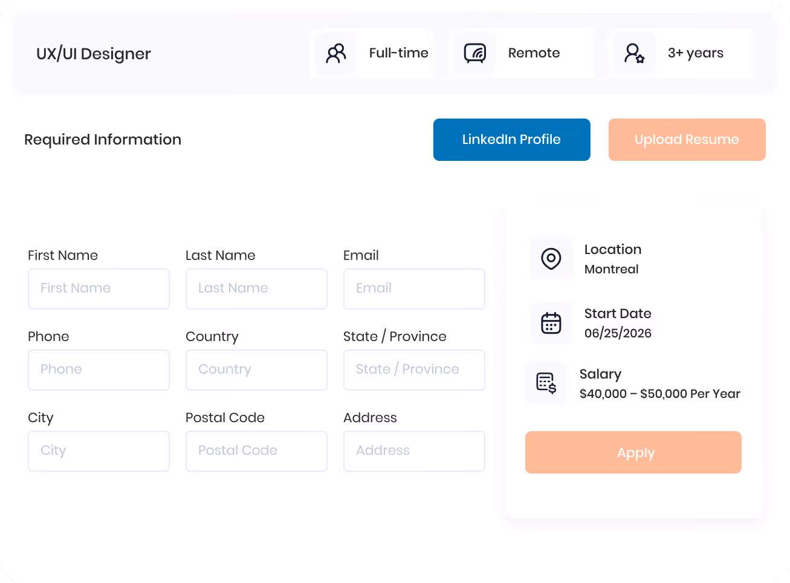Click the "$40,000 – $50,000 Per Year" text

coord(660,394)
